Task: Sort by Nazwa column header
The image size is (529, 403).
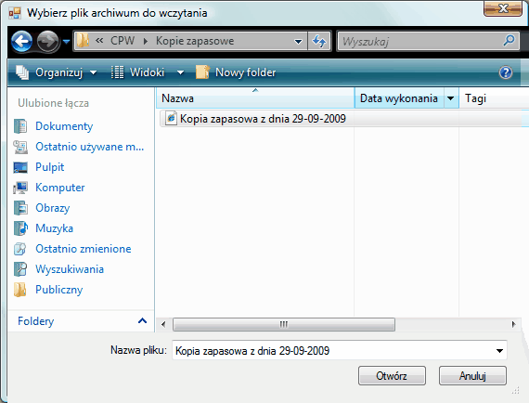Action: click(255, 98)
